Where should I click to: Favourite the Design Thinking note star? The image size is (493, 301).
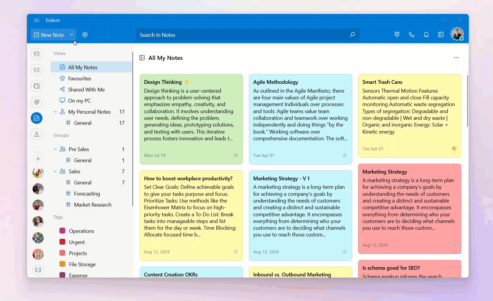(x=236, y=155)
